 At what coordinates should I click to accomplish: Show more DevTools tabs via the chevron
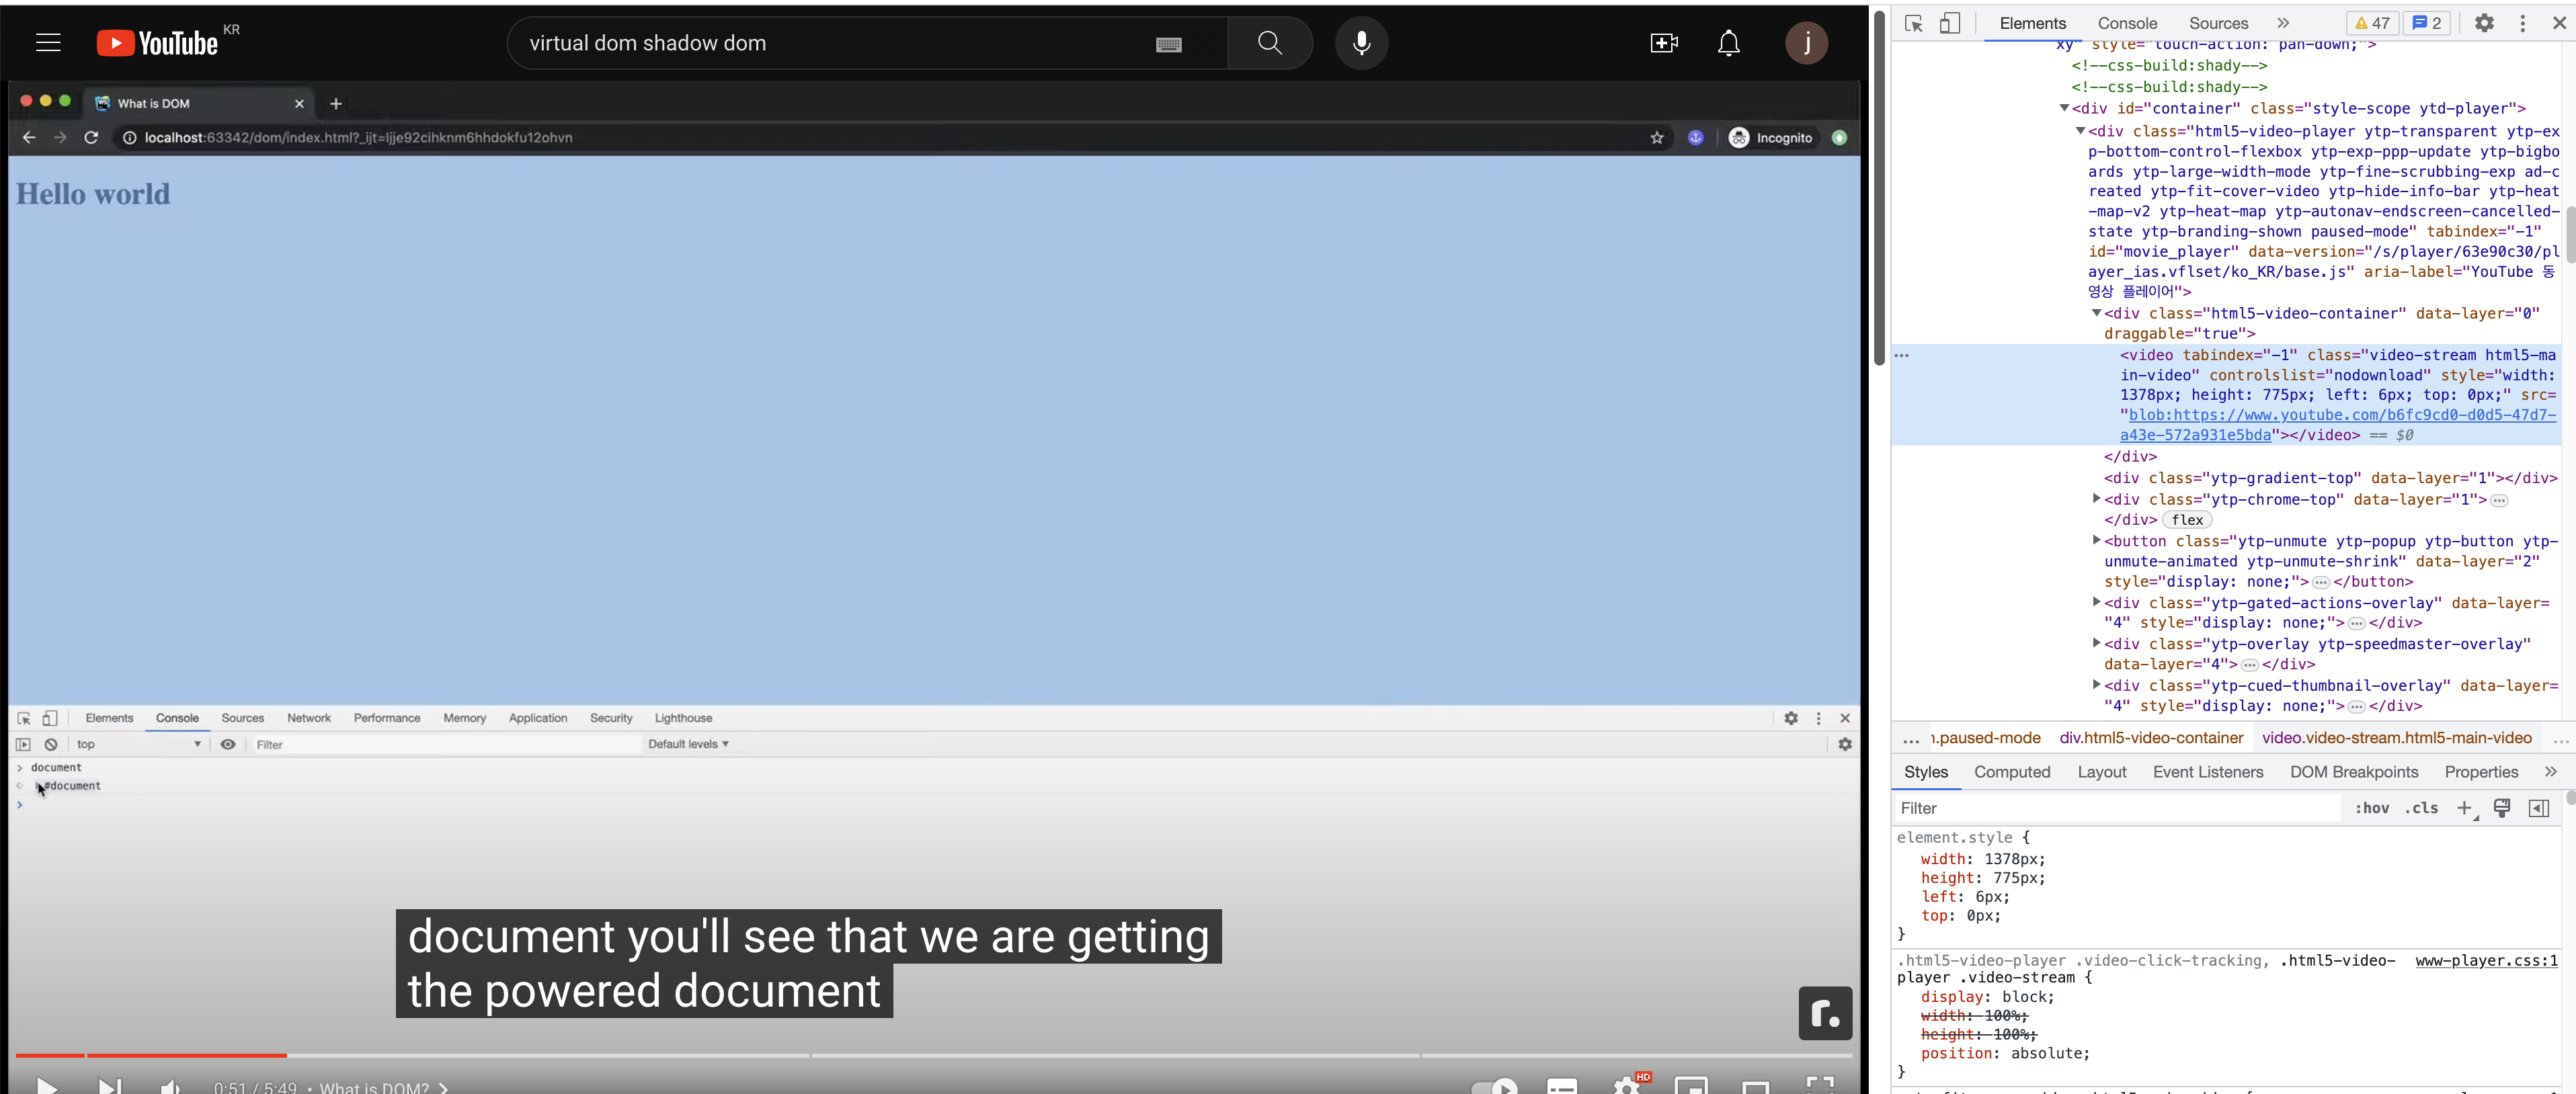[x=2283, y=23]
